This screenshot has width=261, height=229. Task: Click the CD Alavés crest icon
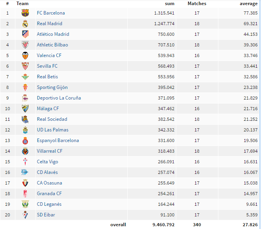(25, 172)
